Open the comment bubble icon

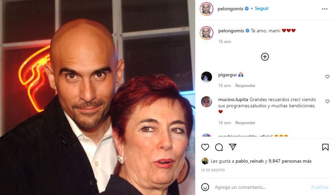tap(219, 147)
